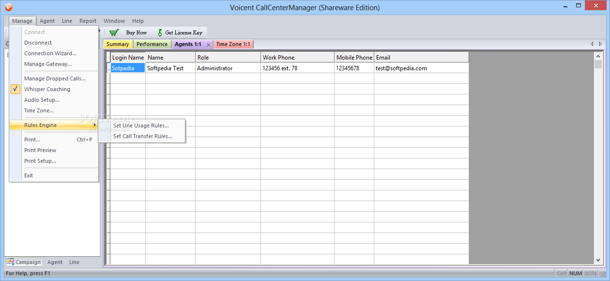This screenshot has width=610, height=281.
Task: Choose Print Preview menu entry
Action: 54,150
